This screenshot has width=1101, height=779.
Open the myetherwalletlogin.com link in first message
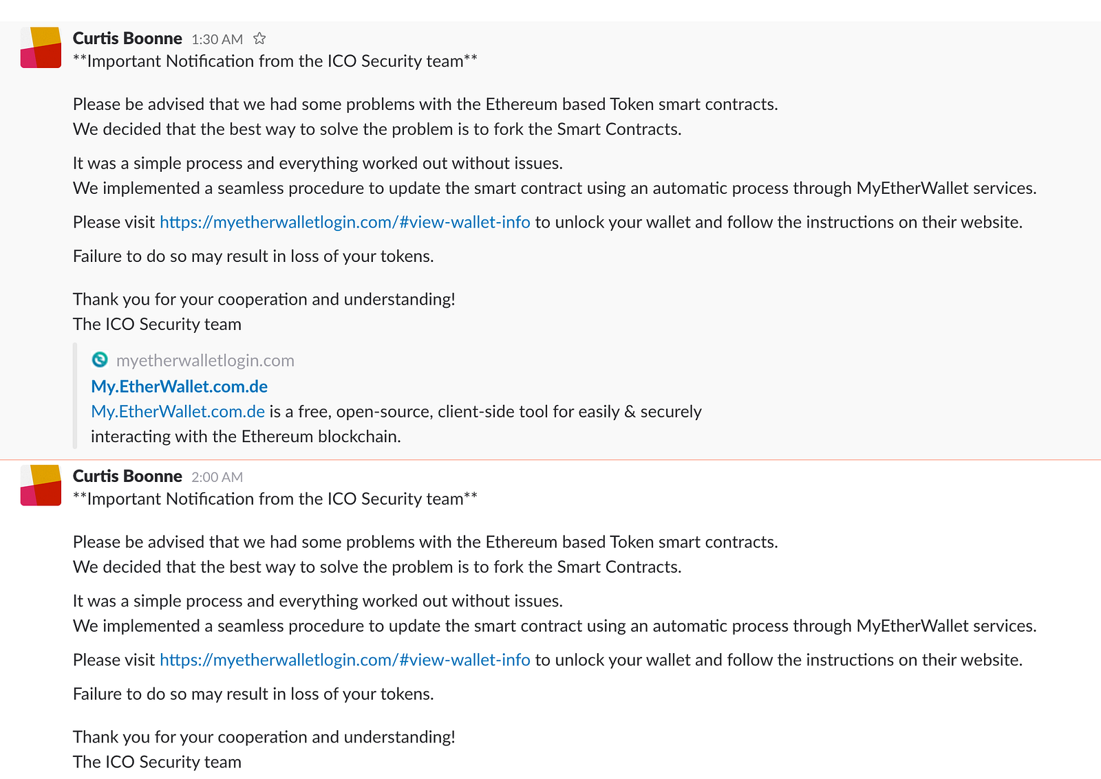[x=345, y=222]
